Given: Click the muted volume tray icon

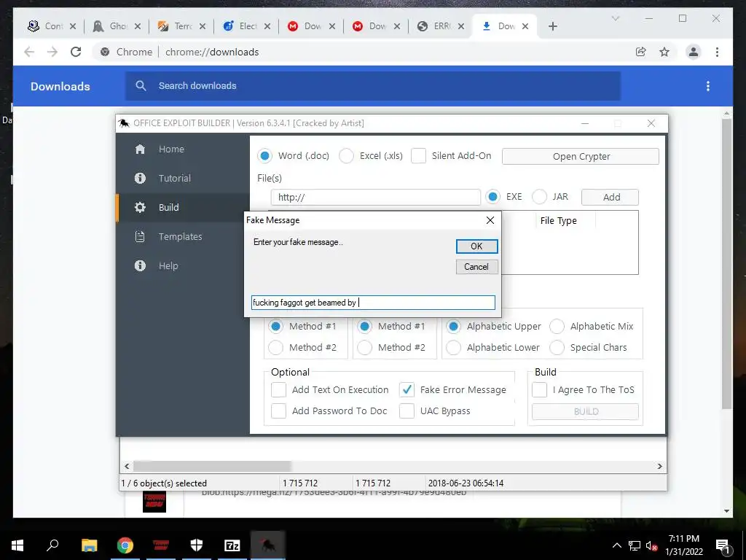Looking at the screenshot, I should coord(651,545).
